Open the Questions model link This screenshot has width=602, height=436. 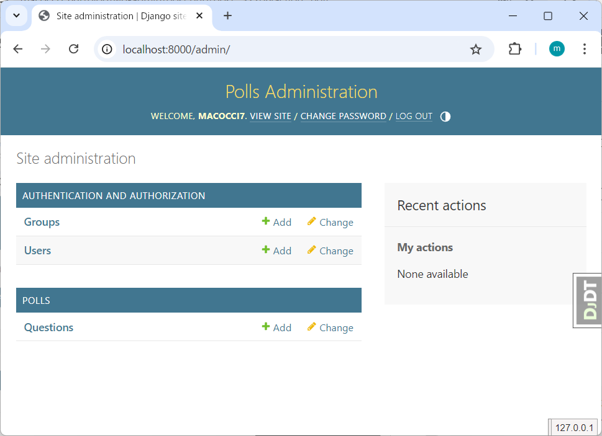tap(48, 327)
